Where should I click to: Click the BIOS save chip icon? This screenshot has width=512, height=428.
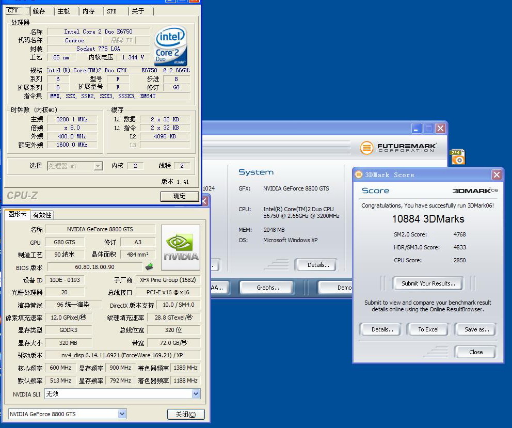149,266
